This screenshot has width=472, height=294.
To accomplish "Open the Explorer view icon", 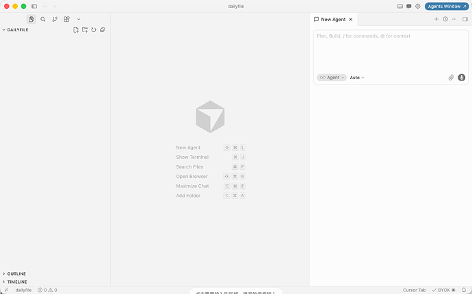I will 31,19.
